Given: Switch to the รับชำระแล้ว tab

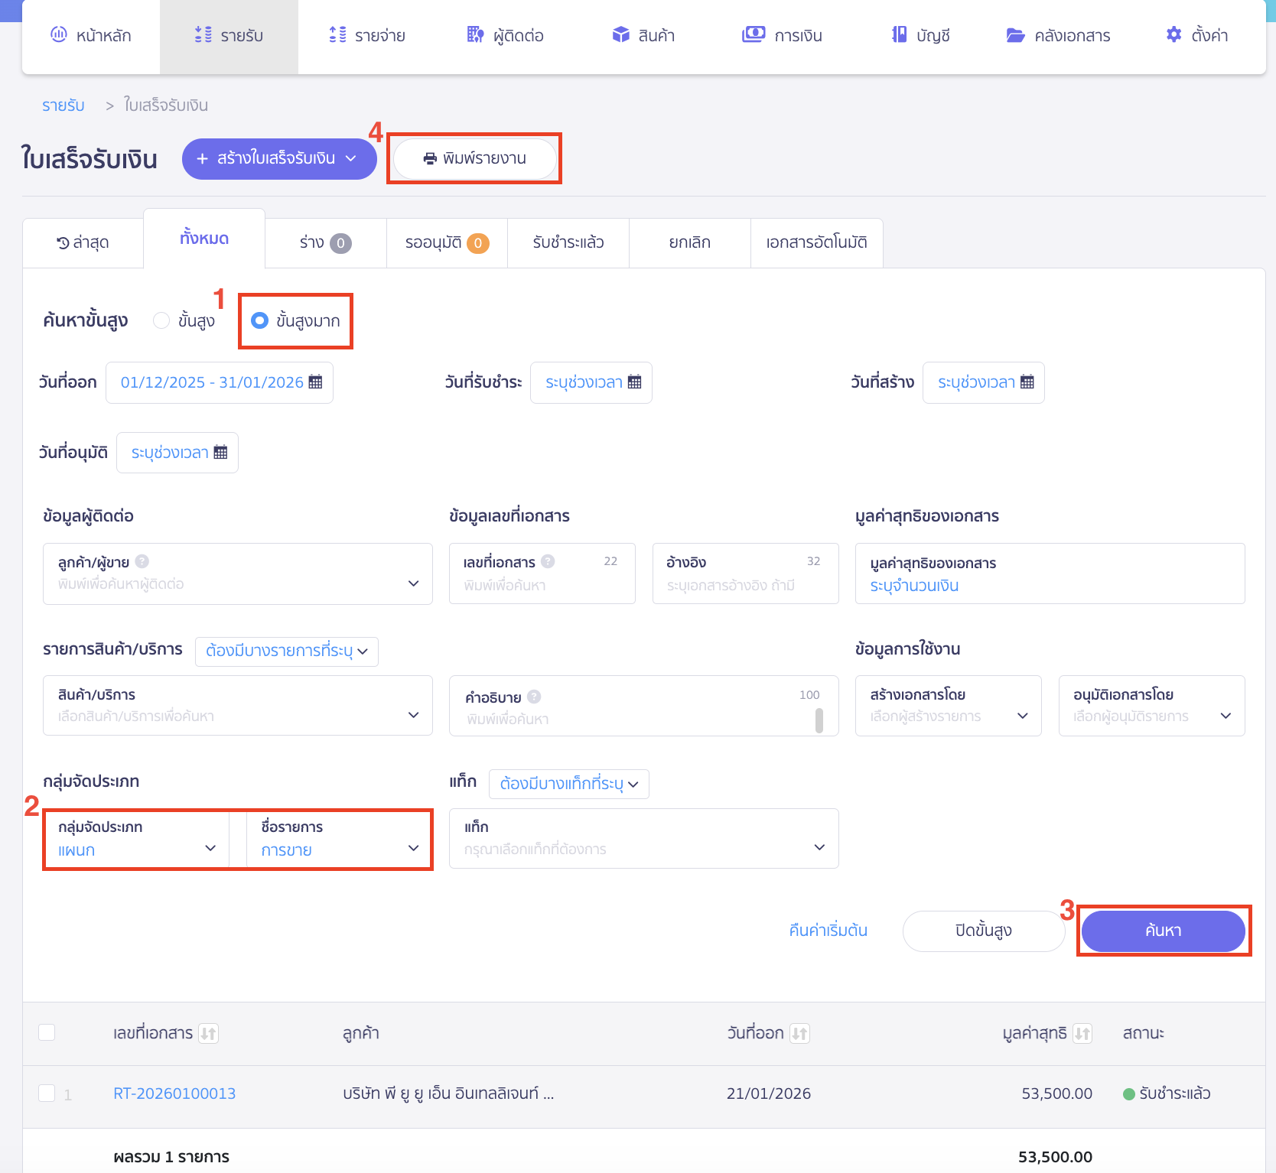Looking at the screenshot, I should pyautogui.click(x=568, y=242).
